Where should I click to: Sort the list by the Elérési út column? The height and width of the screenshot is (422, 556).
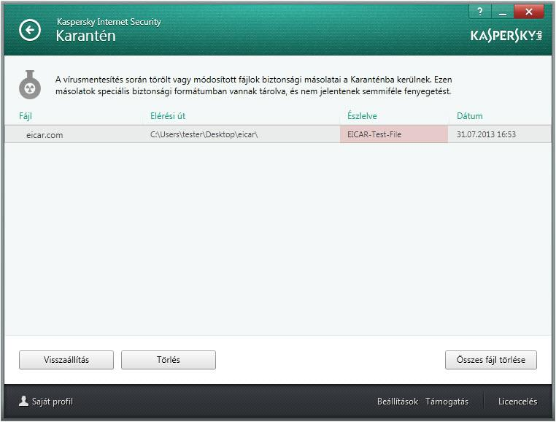click(168, 116)
